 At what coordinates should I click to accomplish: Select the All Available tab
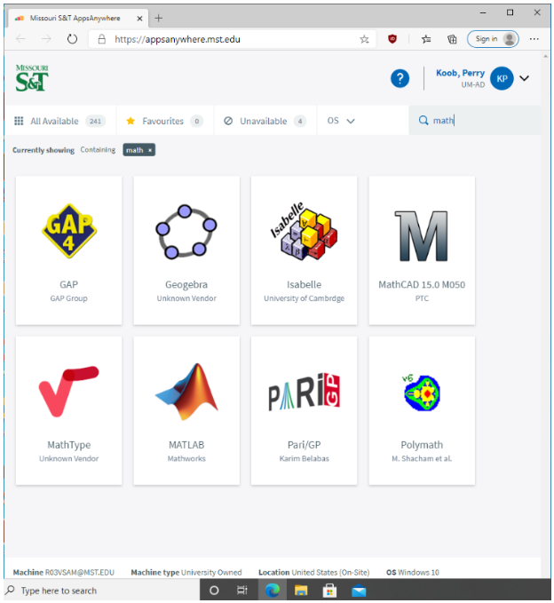tap(60, 121)
